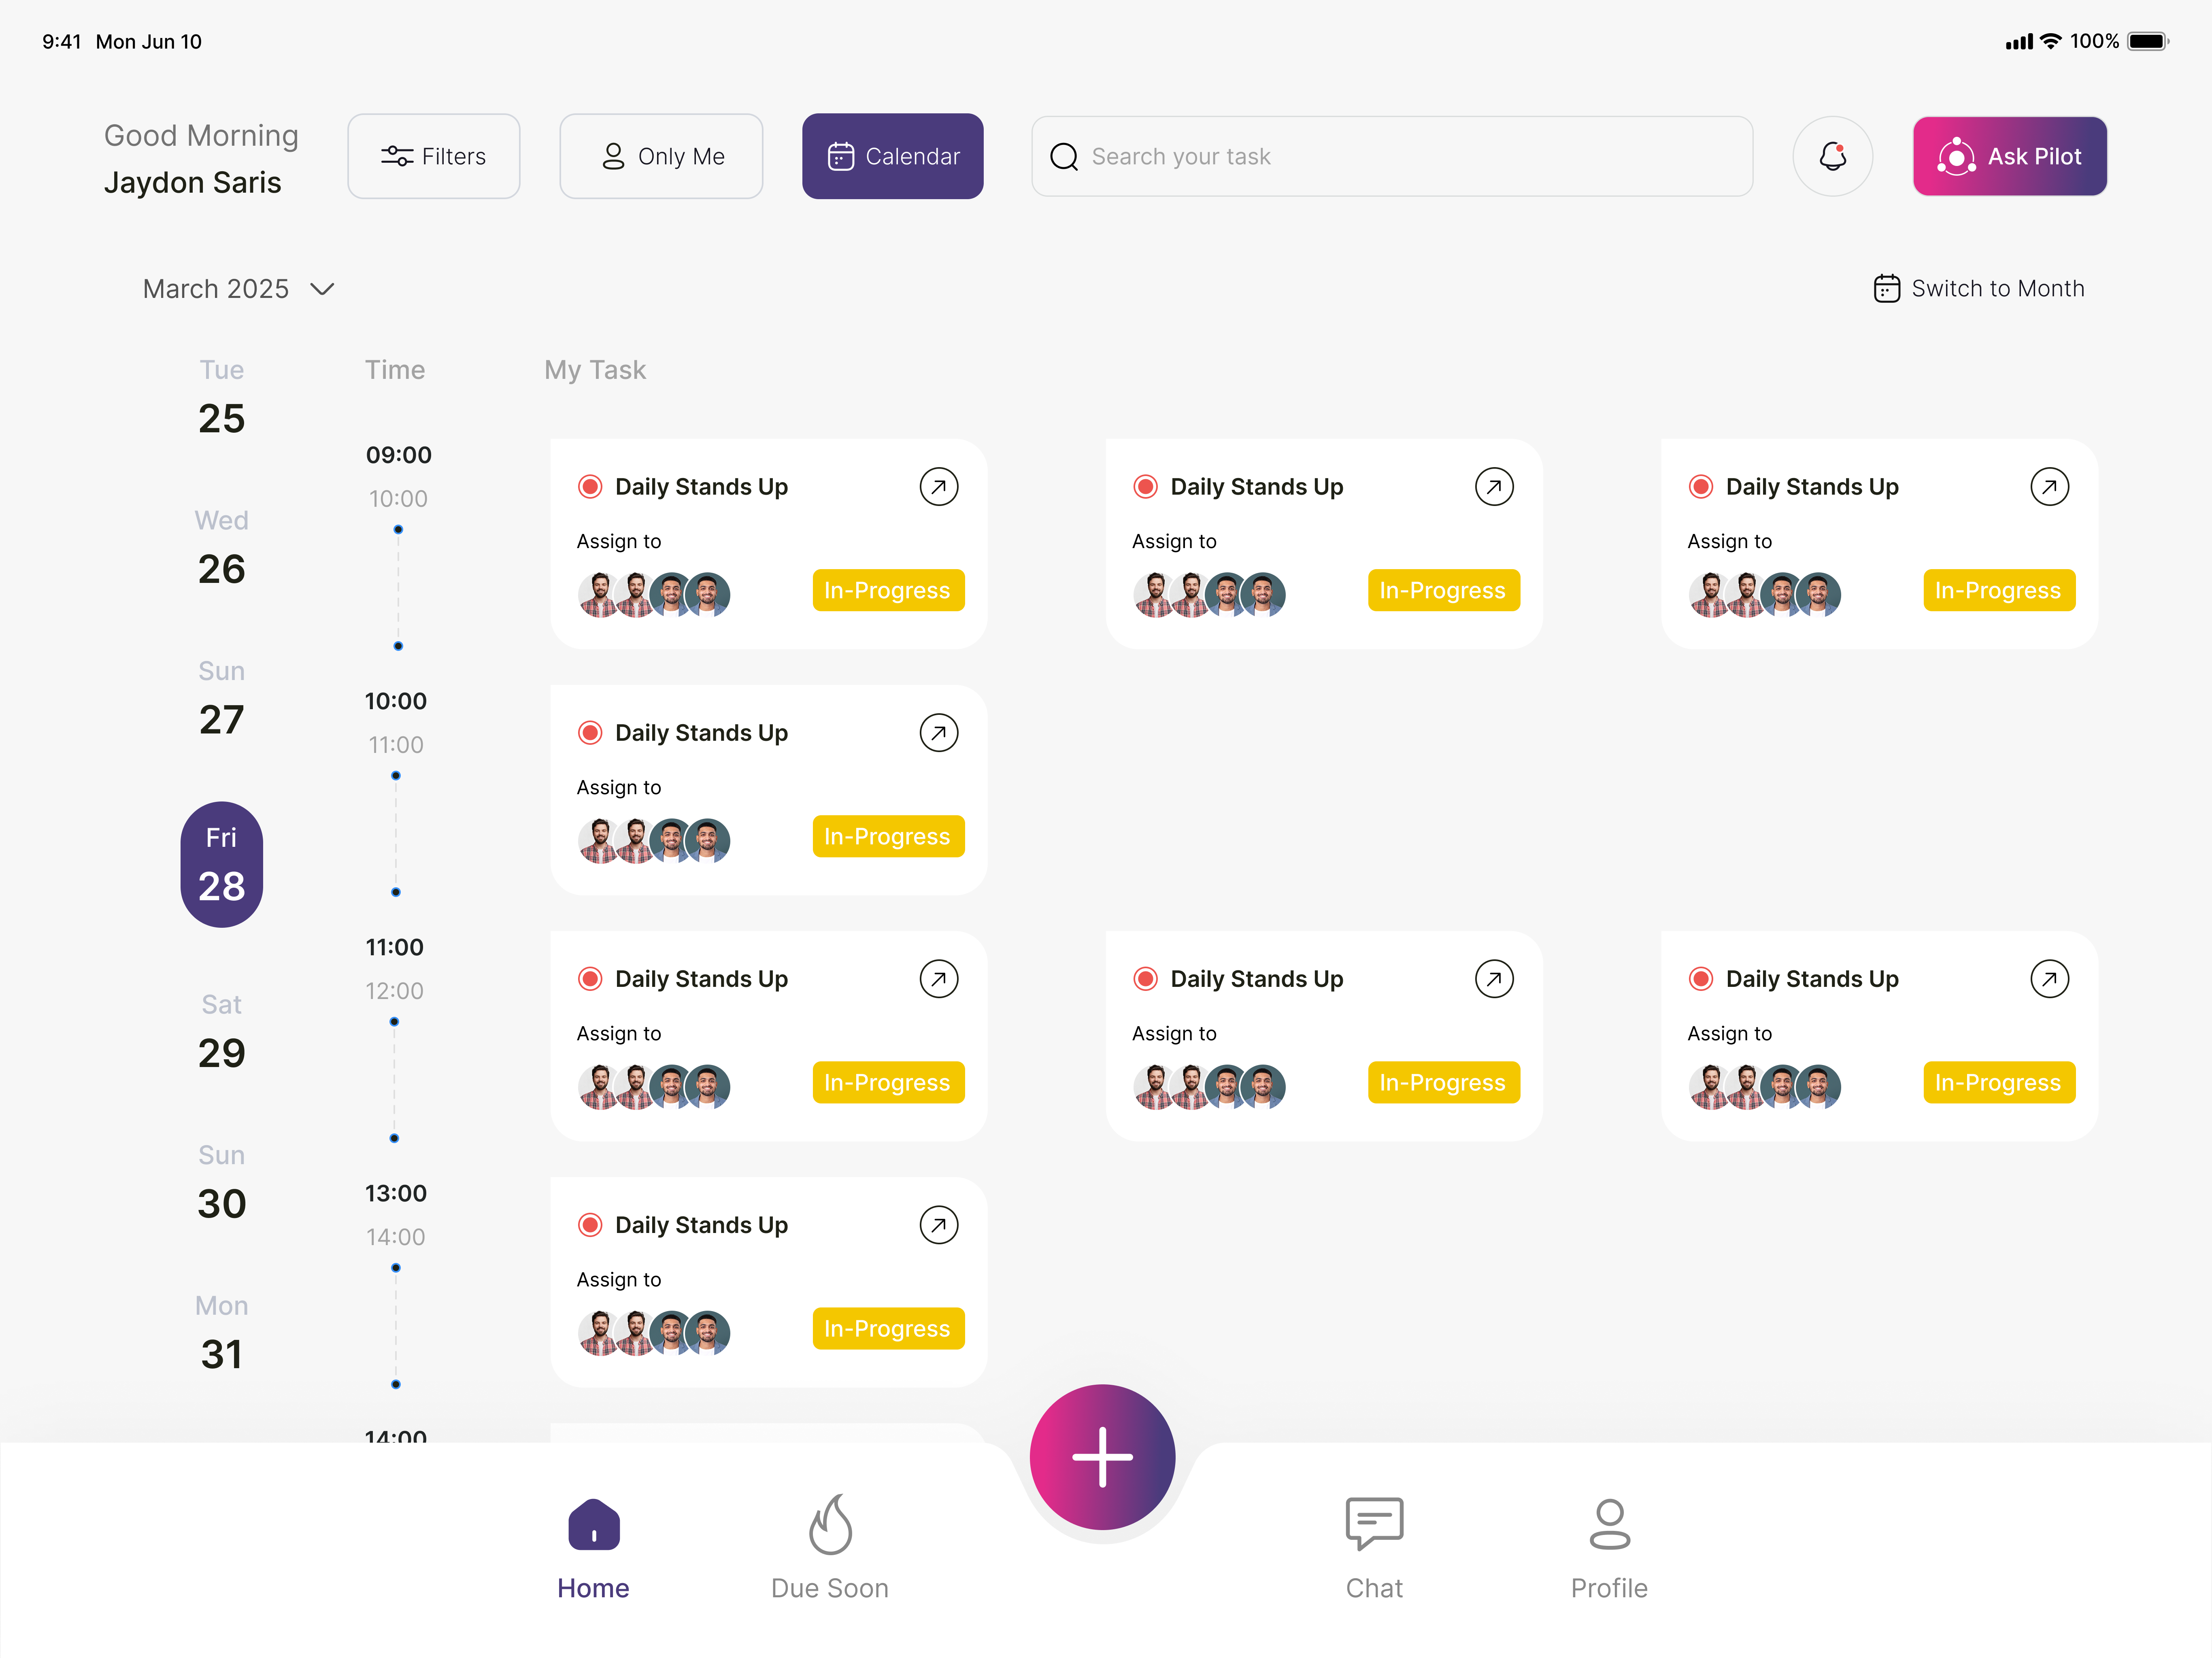The height and width of the screenshot is (1658, 2212).
Task: Expand the March 2025 month dropdown
Action: tap(238, 289)
